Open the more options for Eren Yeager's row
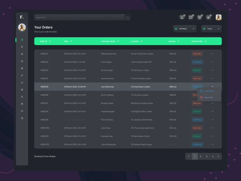 (x=212, y=62)
